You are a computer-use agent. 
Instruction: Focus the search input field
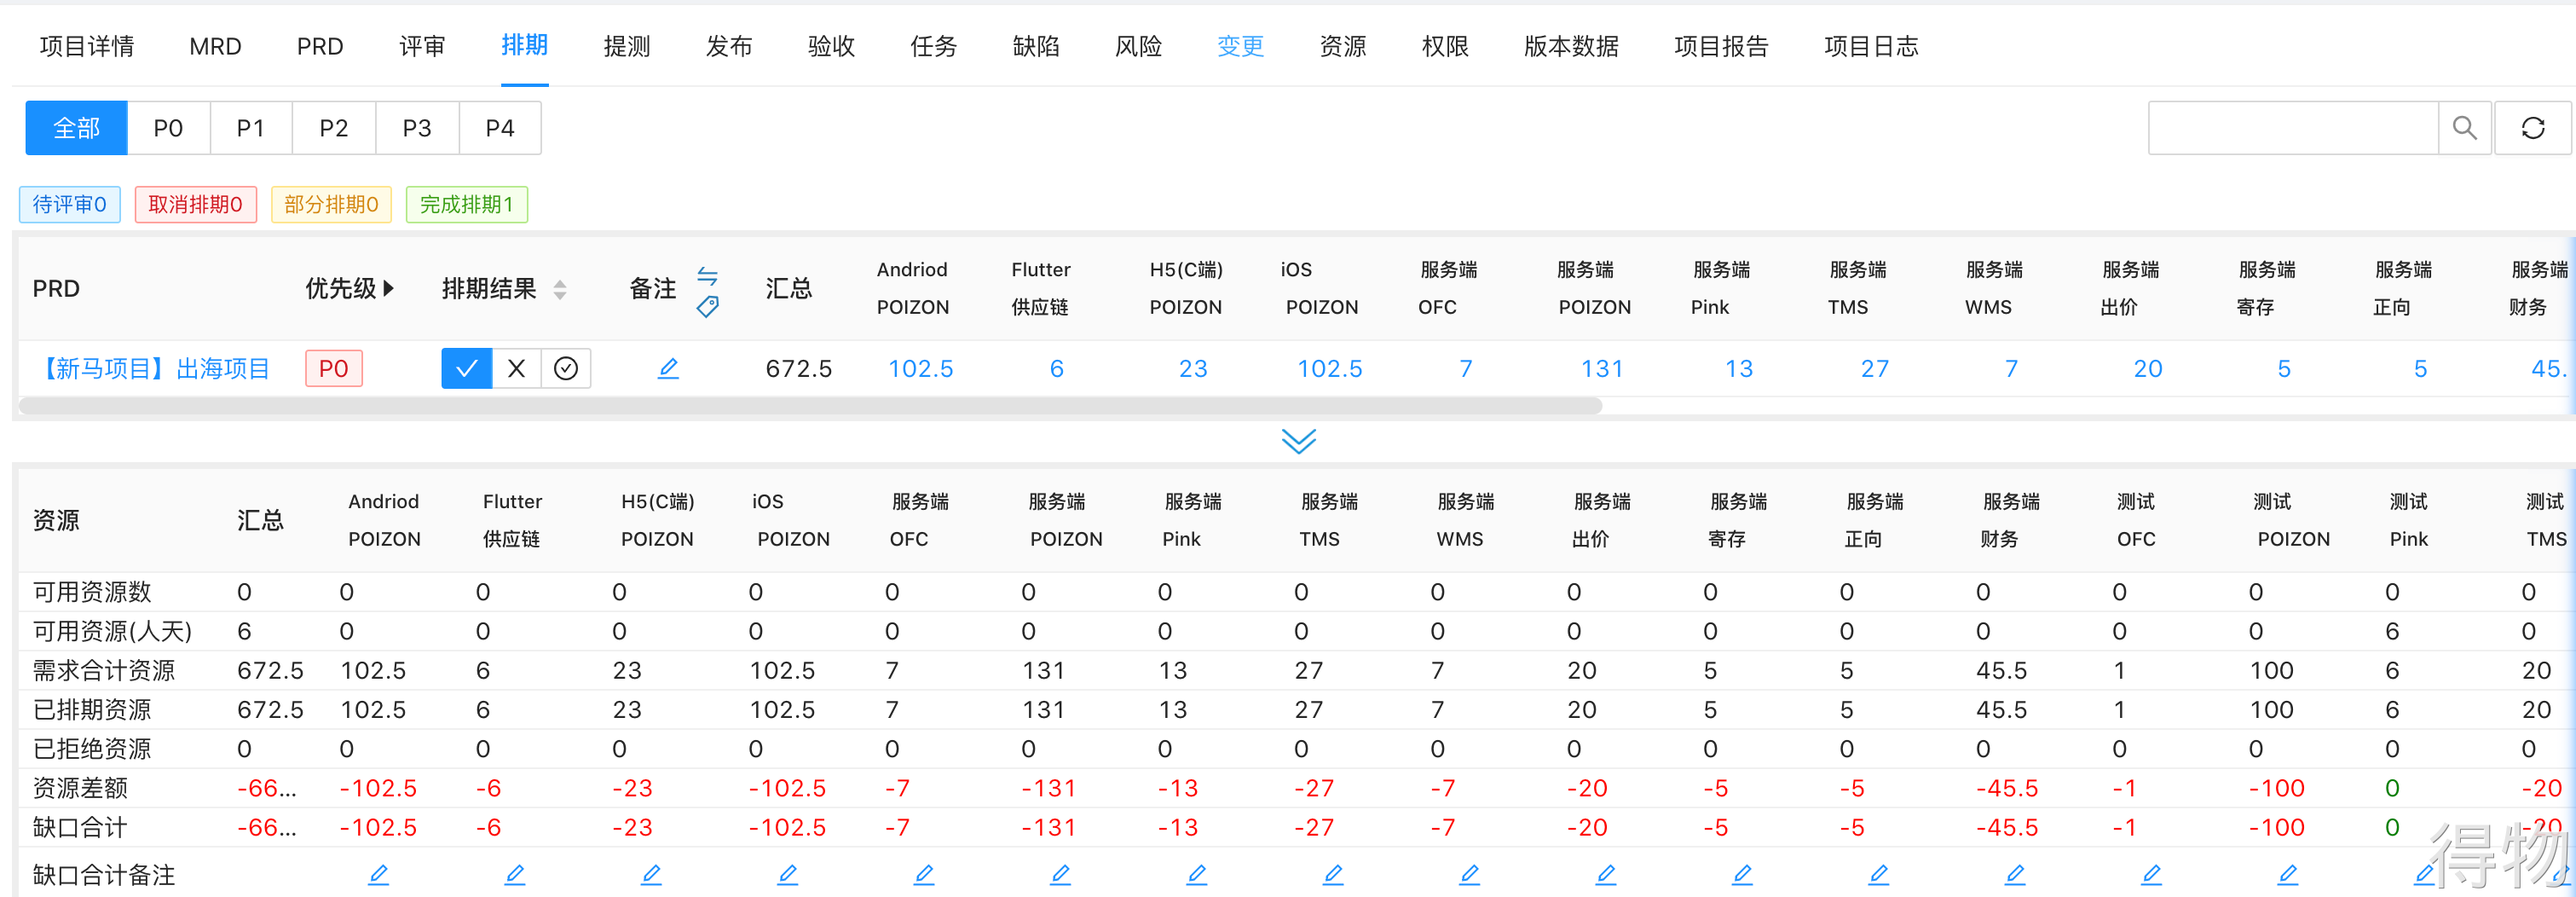click(x=2293, y=128)
